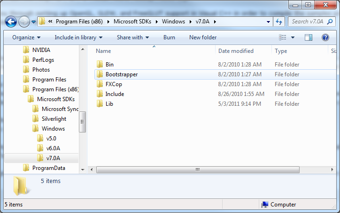Open the view options dropdown arrow
Viewport: 340px width, 213px height.
(x=293, y=37)
